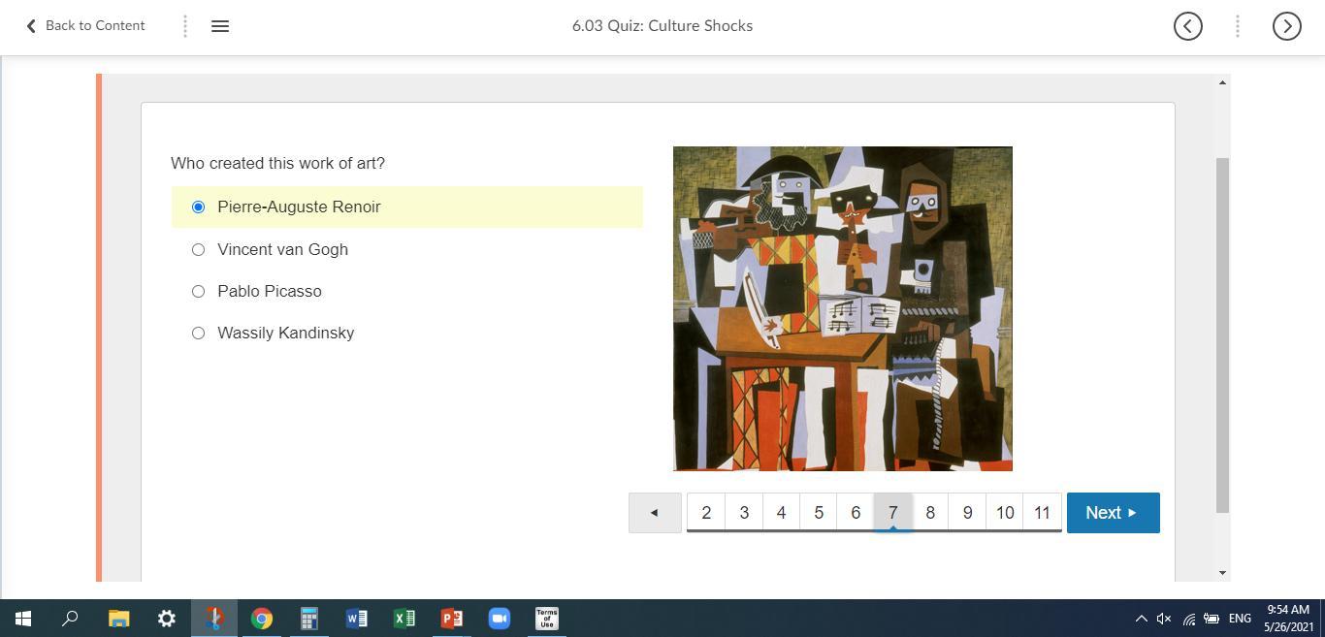Select the Pierre-Auguste Renoir radio button
Screen dimensions: 1325x637
[x=199, y=207]
